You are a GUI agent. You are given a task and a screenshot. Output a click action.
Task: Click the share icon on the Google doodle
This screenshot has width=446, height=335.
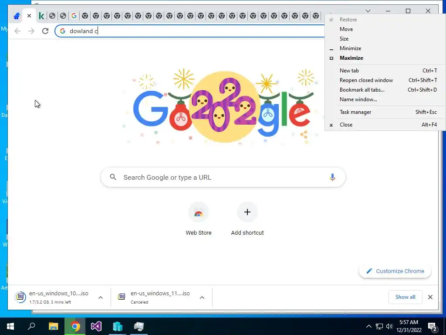click(x=304, y=135)
